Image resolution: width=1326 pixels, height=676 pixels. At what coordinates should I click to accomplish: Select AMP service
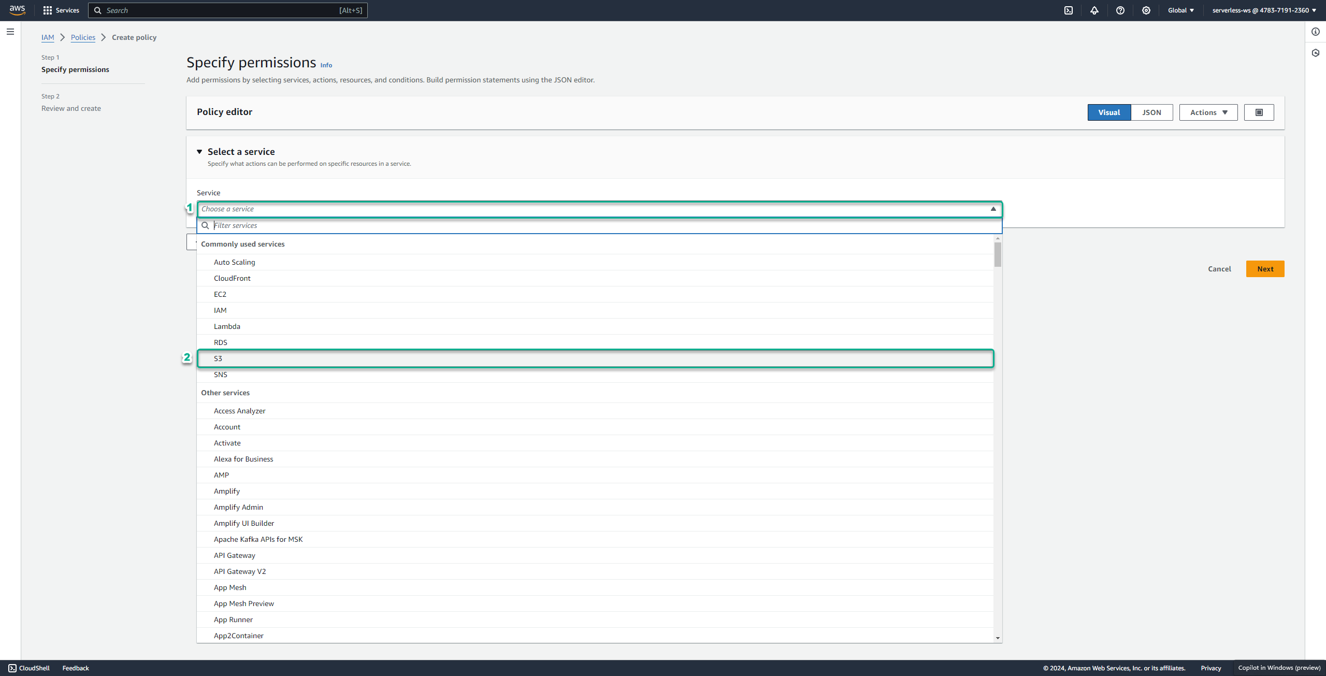click(x=595, y=475)
